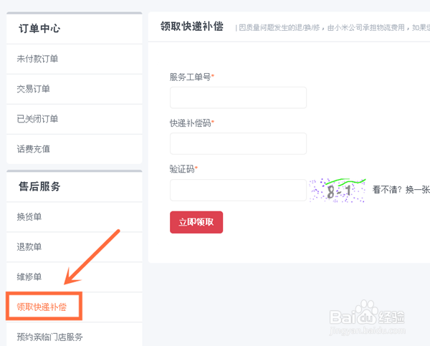Image resolution: width=430 pixels, height=346 pixels.
Task: Click the captcha image 8-1
Action: (x=338, y=191)
